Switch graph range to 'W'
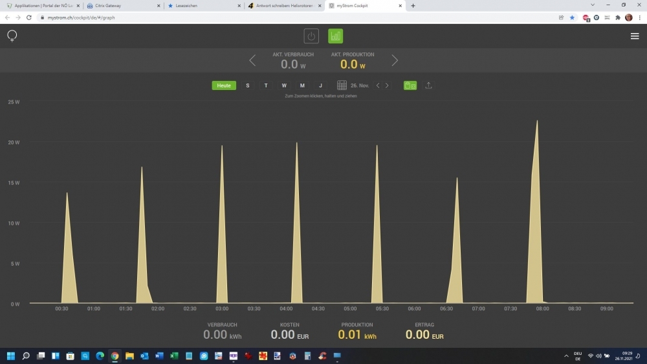This screenshot has height=364, width=647. click(x=284, y=85)
